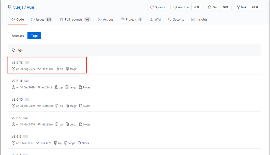Open the v2.6.9 tag
Viewport: 270px width, 155px height.
pyautogui.click(x=17, y=118)
